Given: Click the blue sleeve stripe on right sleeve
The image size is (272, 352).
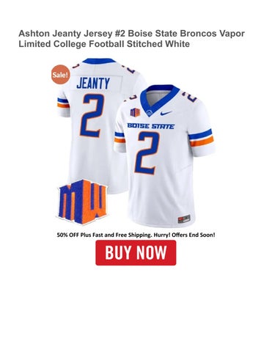Looking at the screenshot, I should [200, 134].
